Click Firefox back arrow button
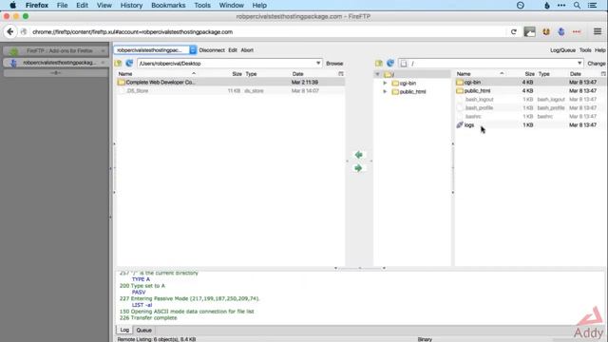This screenshot has height=342, width=608. coord(10,31)
